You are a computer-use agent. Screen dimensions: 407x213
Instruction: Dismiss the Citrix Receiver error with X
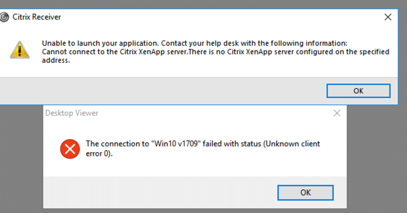tap(388, 17)
